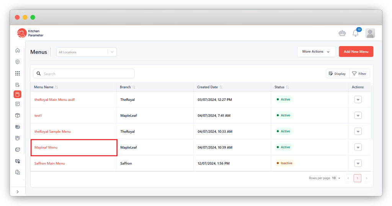This screenshot has width=392, height=206.
Task: Open the apps grid sidebar icon
Action: click(x=18, y=73)
